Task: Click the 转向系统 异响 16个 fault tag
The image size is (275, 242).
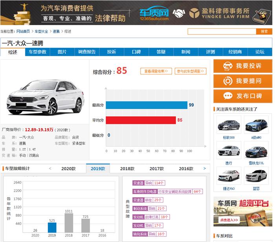Action: (x=149, y=234)
